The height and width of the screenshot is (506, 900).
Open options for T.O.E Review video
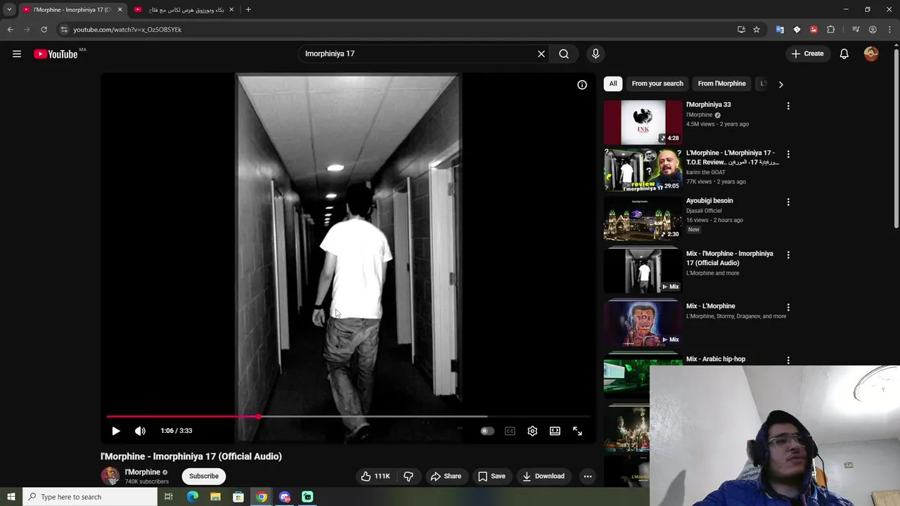coord(788,154)
